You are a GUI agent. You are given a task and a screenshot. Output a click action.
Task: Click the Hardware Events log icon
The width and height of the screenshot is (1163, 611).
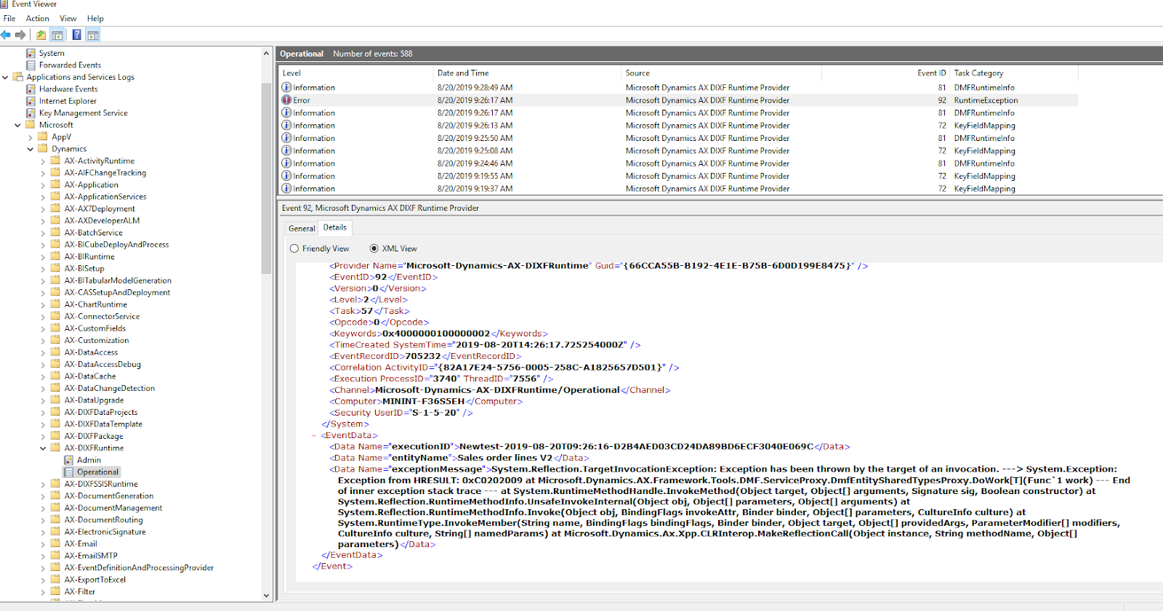click(x=31, y=89)
